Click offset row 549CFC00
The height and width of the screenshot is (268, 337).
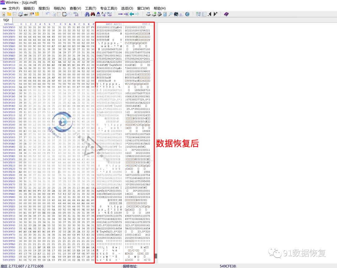point(9,62)
